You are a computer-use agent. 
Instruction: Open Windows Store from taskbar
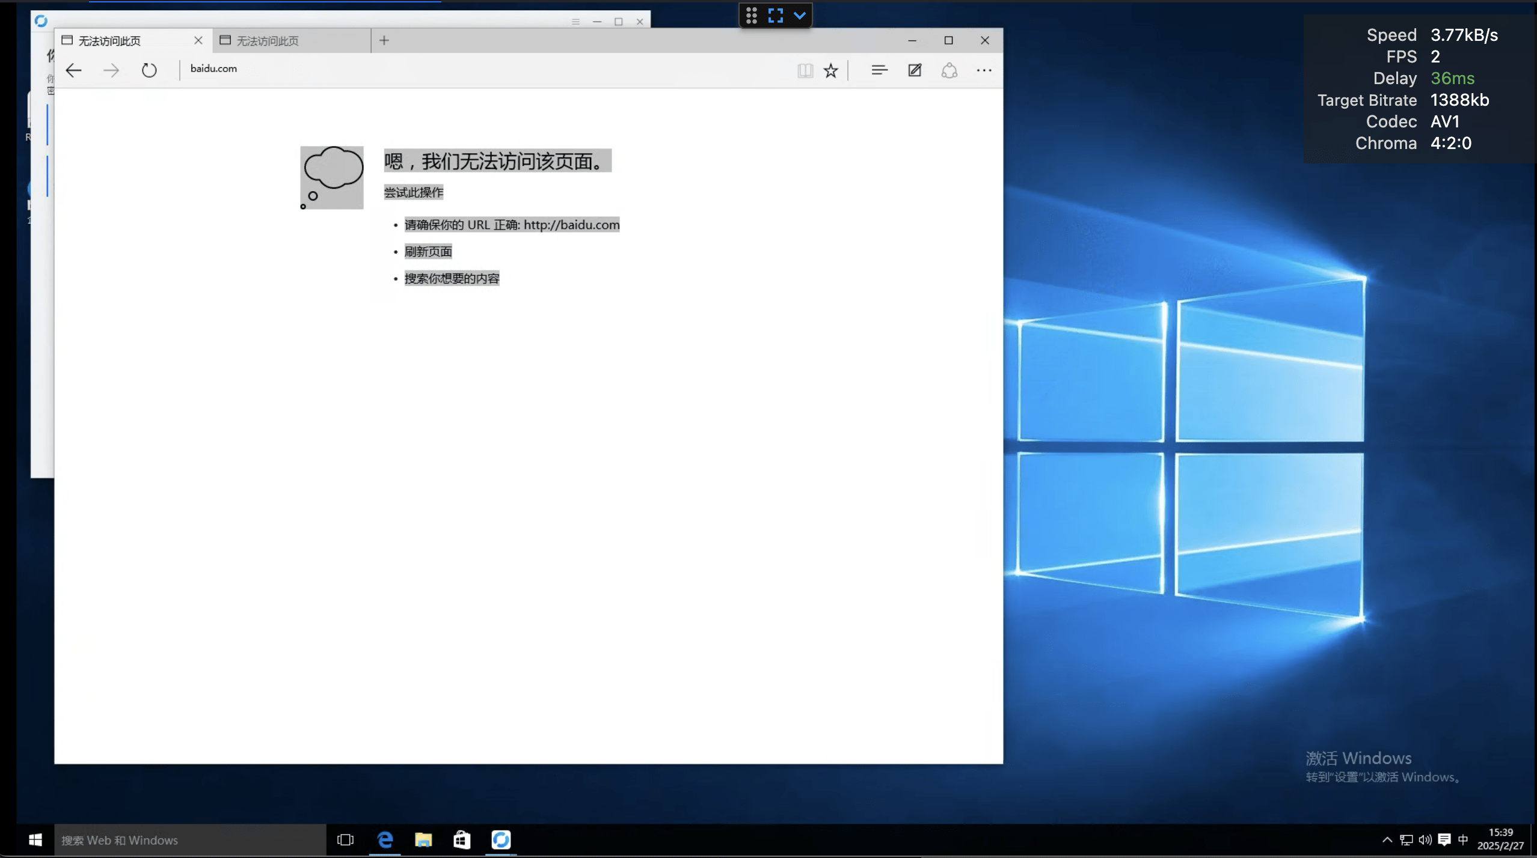click(462, 839)
